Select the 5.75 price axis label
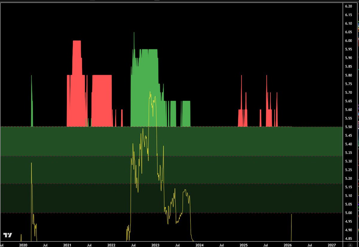Viewport: 359px width, 247px height. [x=348, y=84]
